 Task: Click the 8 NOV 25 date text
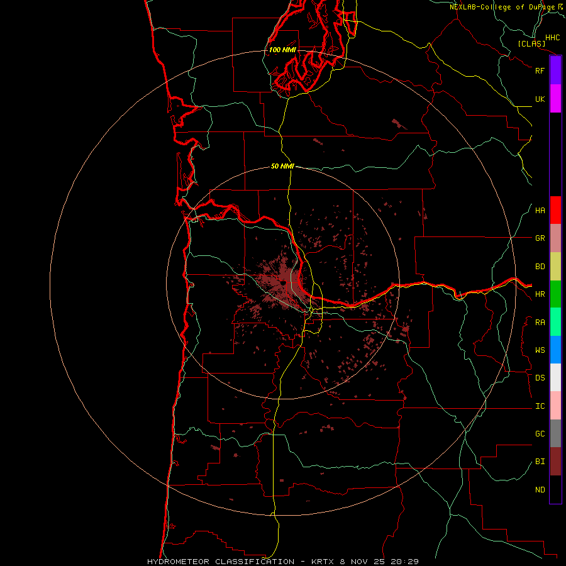363,562
